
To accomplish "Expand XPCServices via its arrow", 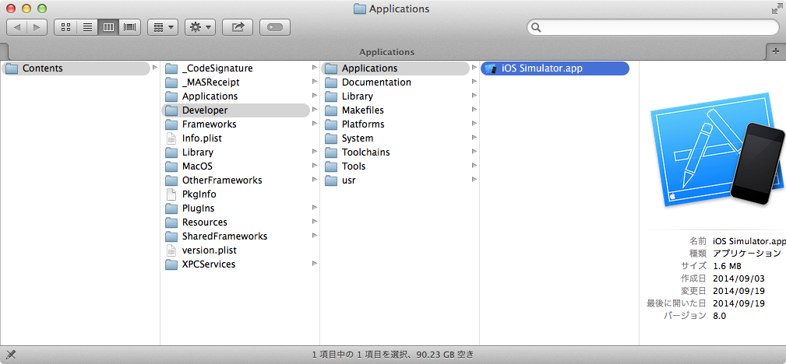I will (x=314, y=264).
